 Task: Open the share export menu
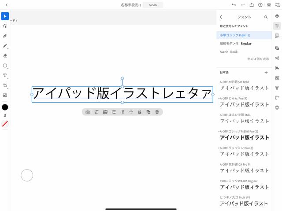tap(252, 5)
